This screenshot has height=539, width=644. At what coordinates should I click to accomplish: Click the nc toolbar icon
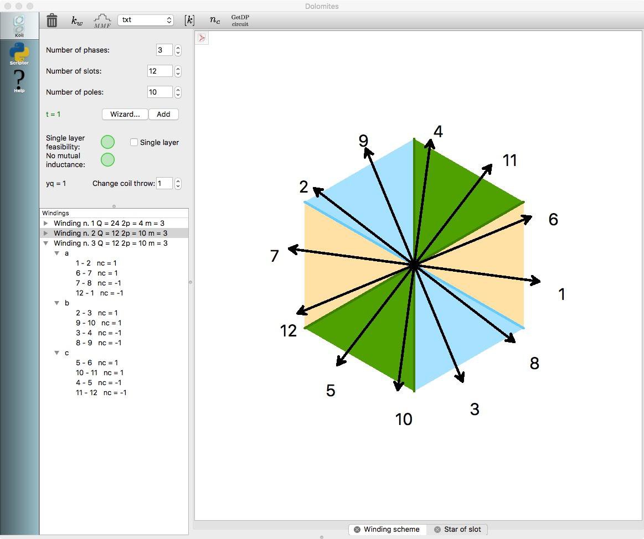click(x=215, y=20)
